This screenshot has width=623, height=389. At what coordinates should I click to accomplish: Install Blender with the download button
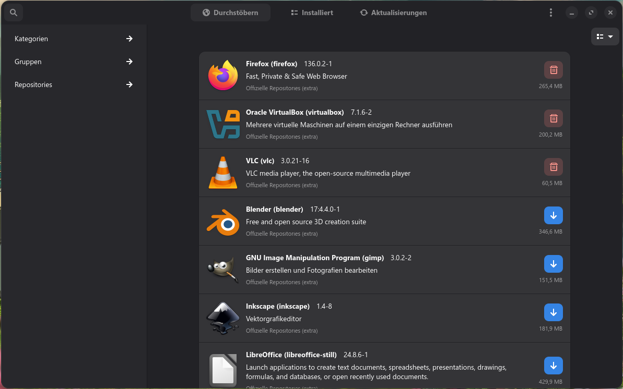click(x=554, y=215)
